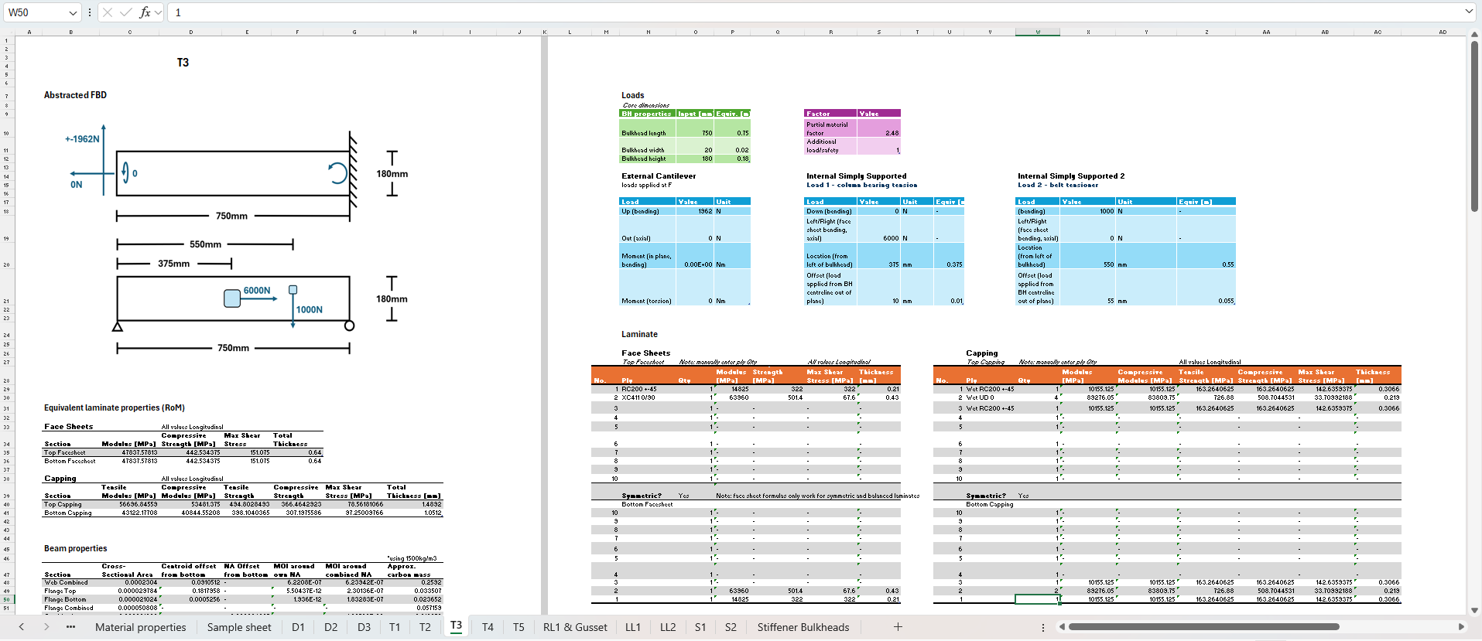Viewport: 1482px width, 641px height.
Task: Select column W header
Action: (1038, 32)
